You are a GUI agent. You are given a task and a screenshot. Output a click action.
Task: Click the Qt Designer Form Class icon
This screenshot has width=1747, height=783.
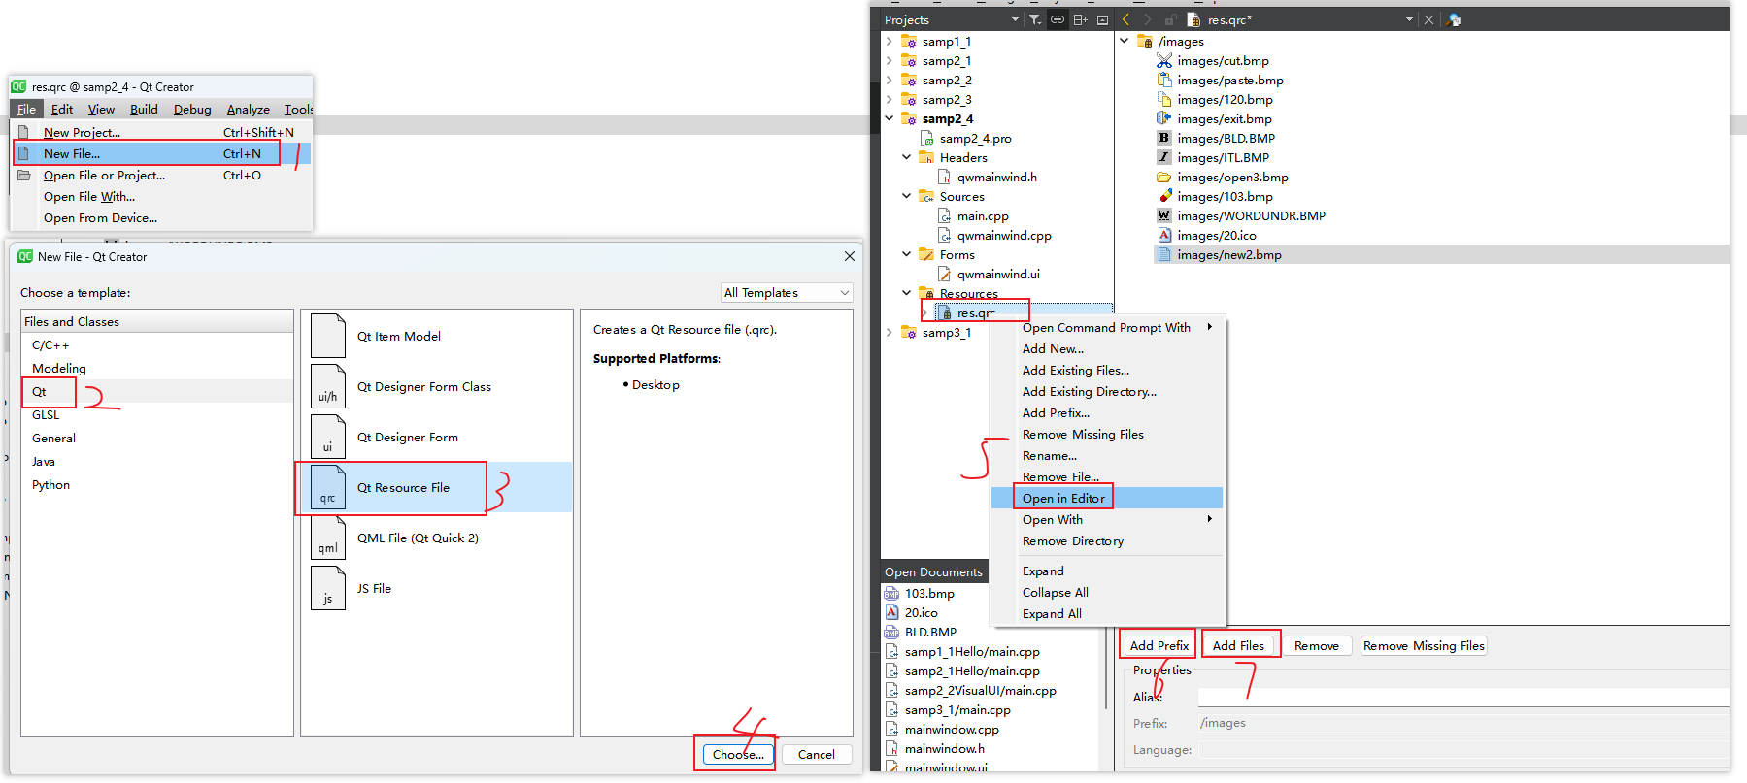tap(328, 387)
